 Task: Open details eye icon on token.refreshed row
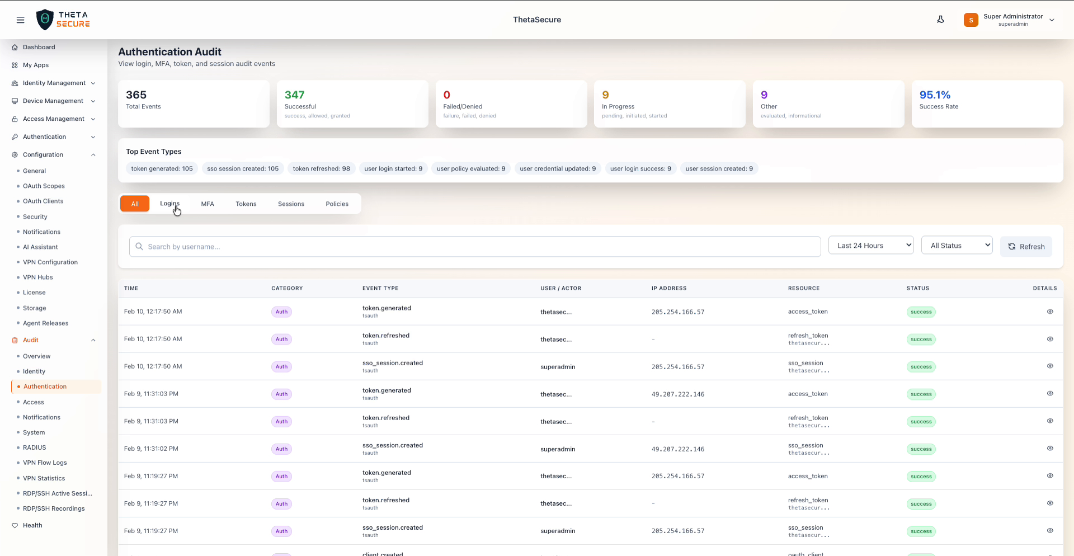pos(1050,339)
